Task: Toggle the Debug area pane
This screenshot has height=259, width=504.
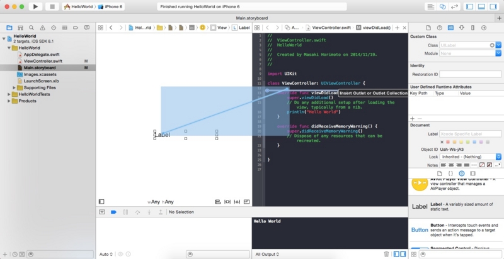Action: [x=481, y=6]
